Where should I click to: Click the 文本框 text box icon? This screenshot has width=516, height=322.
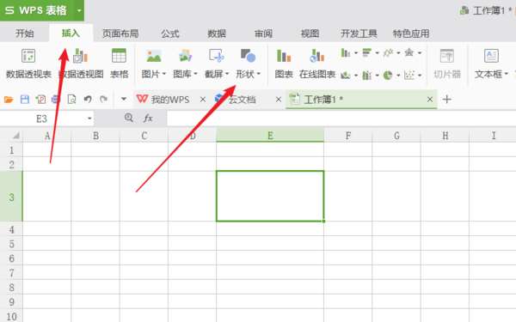click(491, 56)
